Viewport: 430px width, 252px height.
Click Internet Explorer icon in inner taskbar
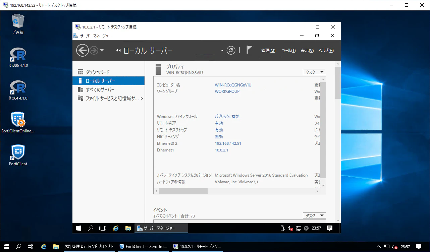click(x=116, y=228)
